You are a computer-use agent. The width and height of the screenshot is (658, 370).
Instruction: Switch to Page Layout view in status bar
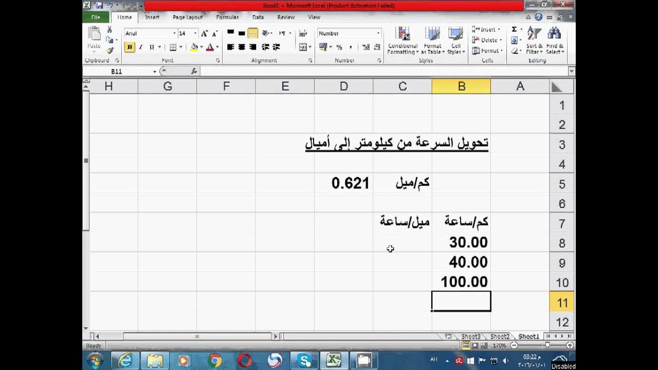476,346
